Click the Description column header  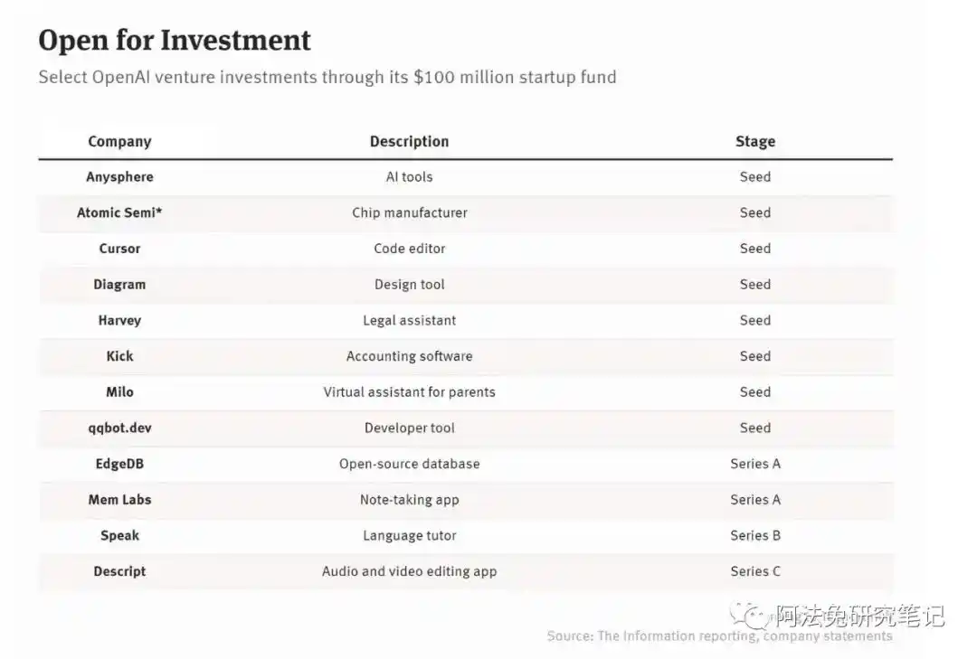pyautogui.click(x=409, y=141)
